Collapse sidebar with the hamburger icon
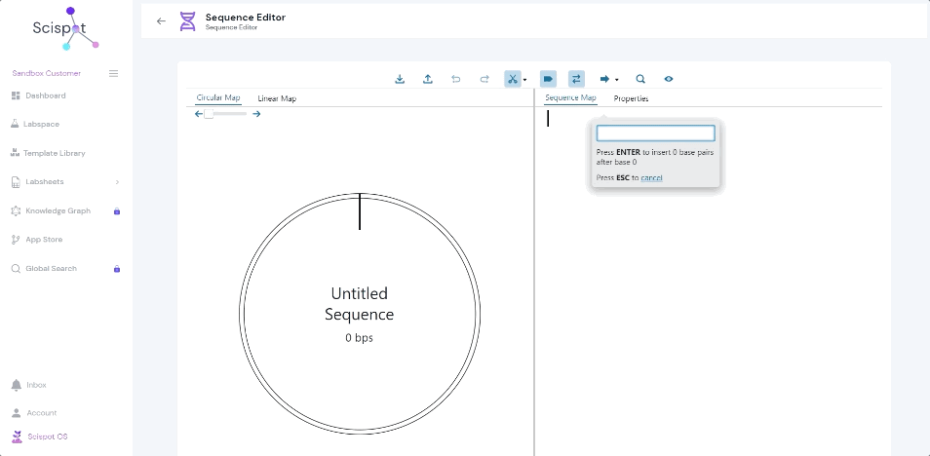The height and width of the screenshot is (456, 930). coord(113,73)
